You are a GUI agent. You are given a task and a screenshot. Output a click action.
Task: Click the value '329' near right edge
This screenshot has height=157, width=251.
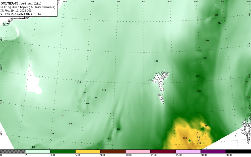[248, 97]
